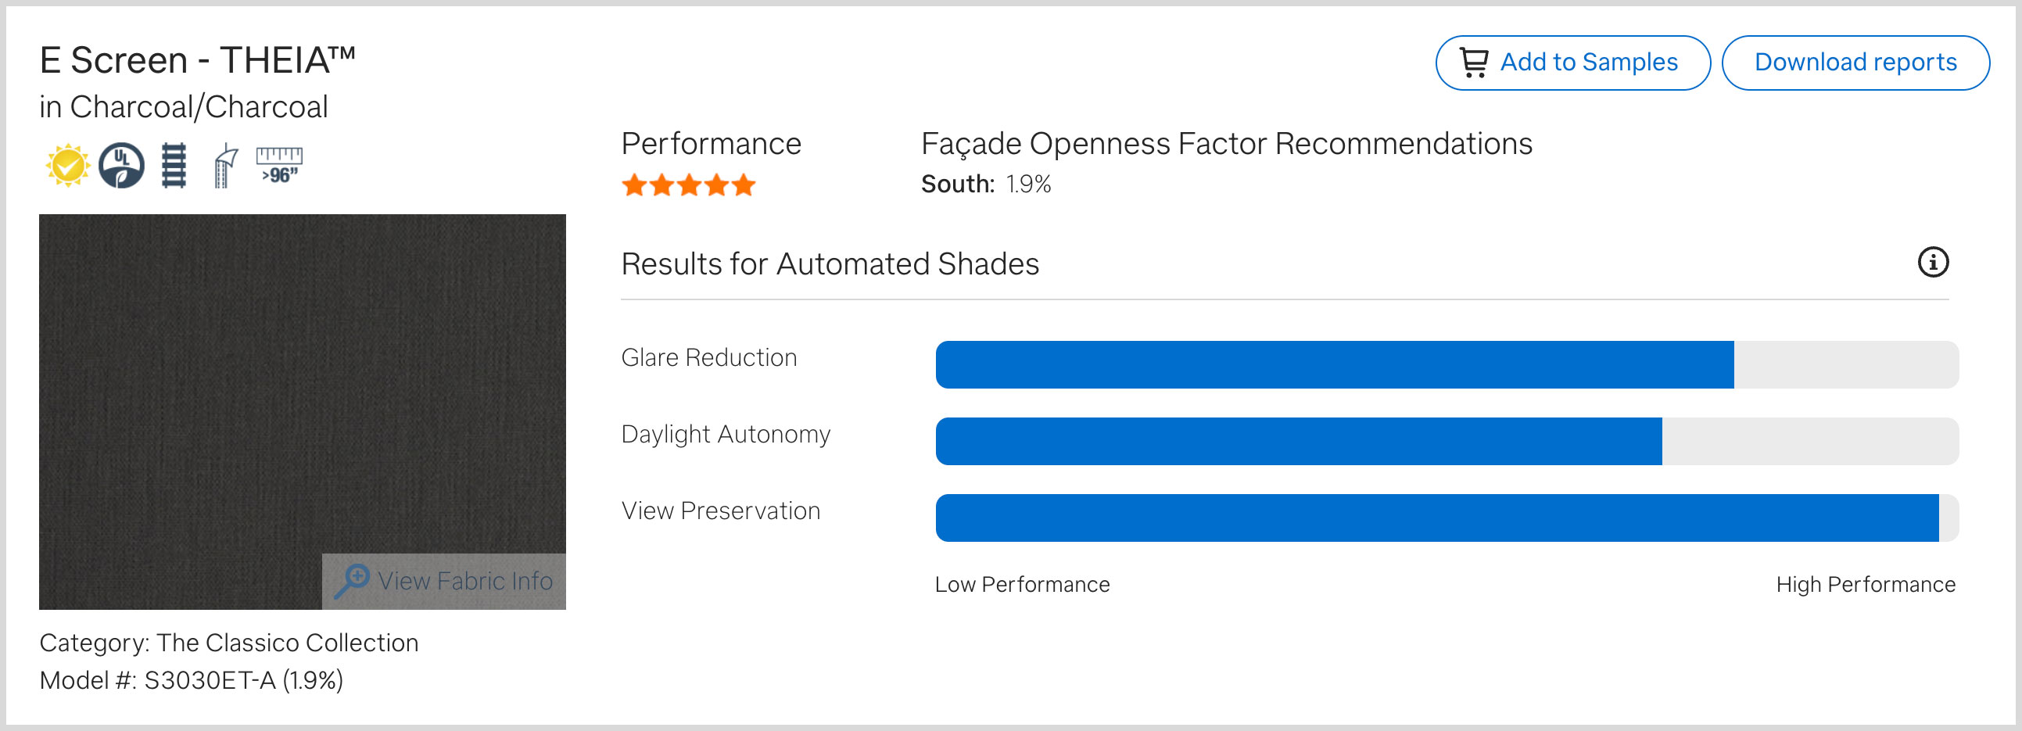Click the Download reports button
Viewport: 2022px width, 731px height.
[x=1855, y=63]
